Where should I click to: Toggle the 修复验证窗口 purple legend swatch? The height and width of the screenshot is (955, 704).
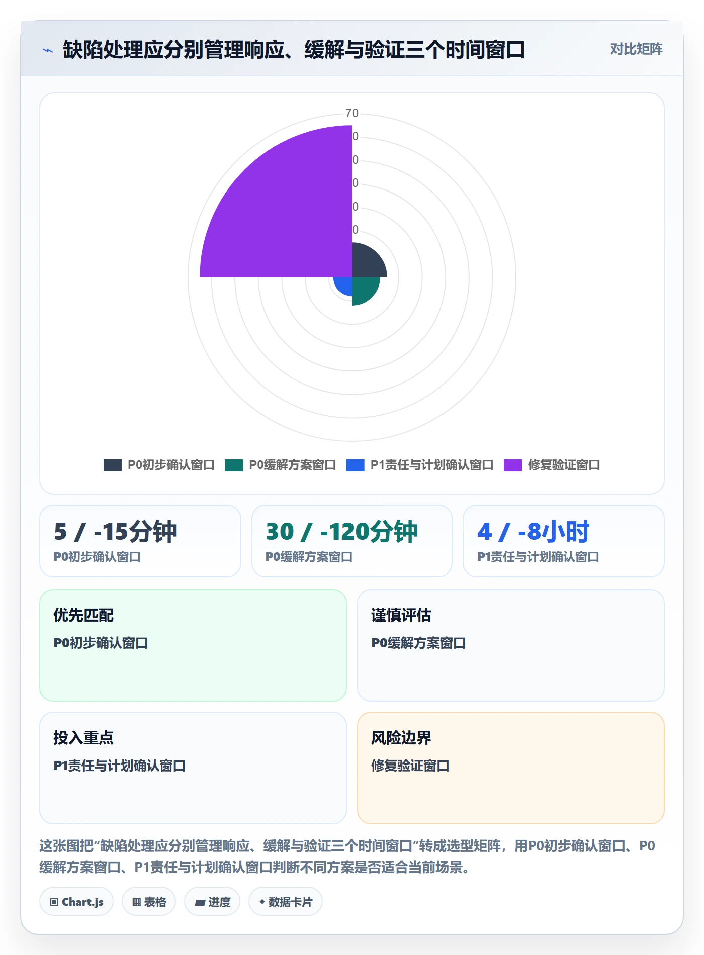click(x=513, y=465)
